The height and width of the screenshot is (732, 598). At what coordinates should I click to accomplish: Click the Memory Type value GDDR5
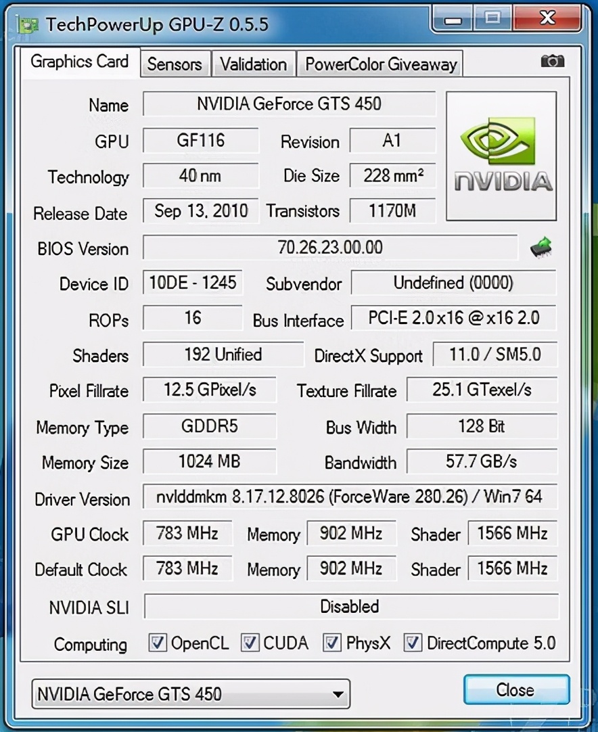coord(209,426)
